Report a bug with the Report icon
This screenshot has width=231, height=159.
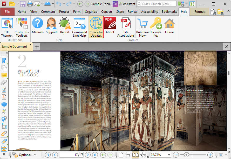click(x=65, y=26)
